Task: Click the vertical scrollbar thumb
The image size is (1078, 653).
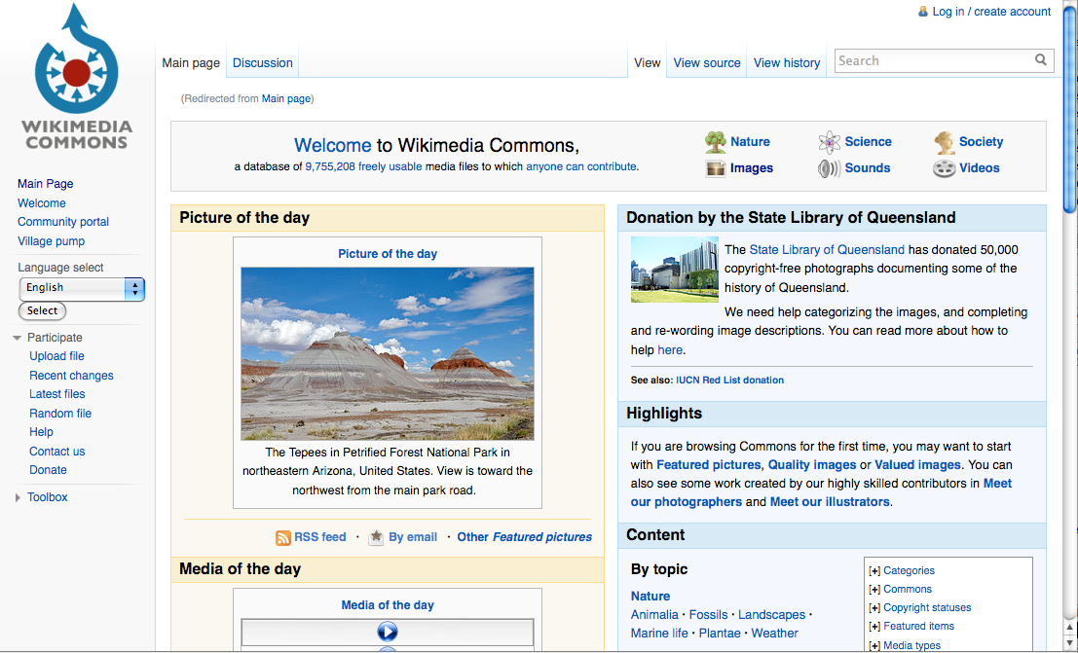Action: [1069, 110]
